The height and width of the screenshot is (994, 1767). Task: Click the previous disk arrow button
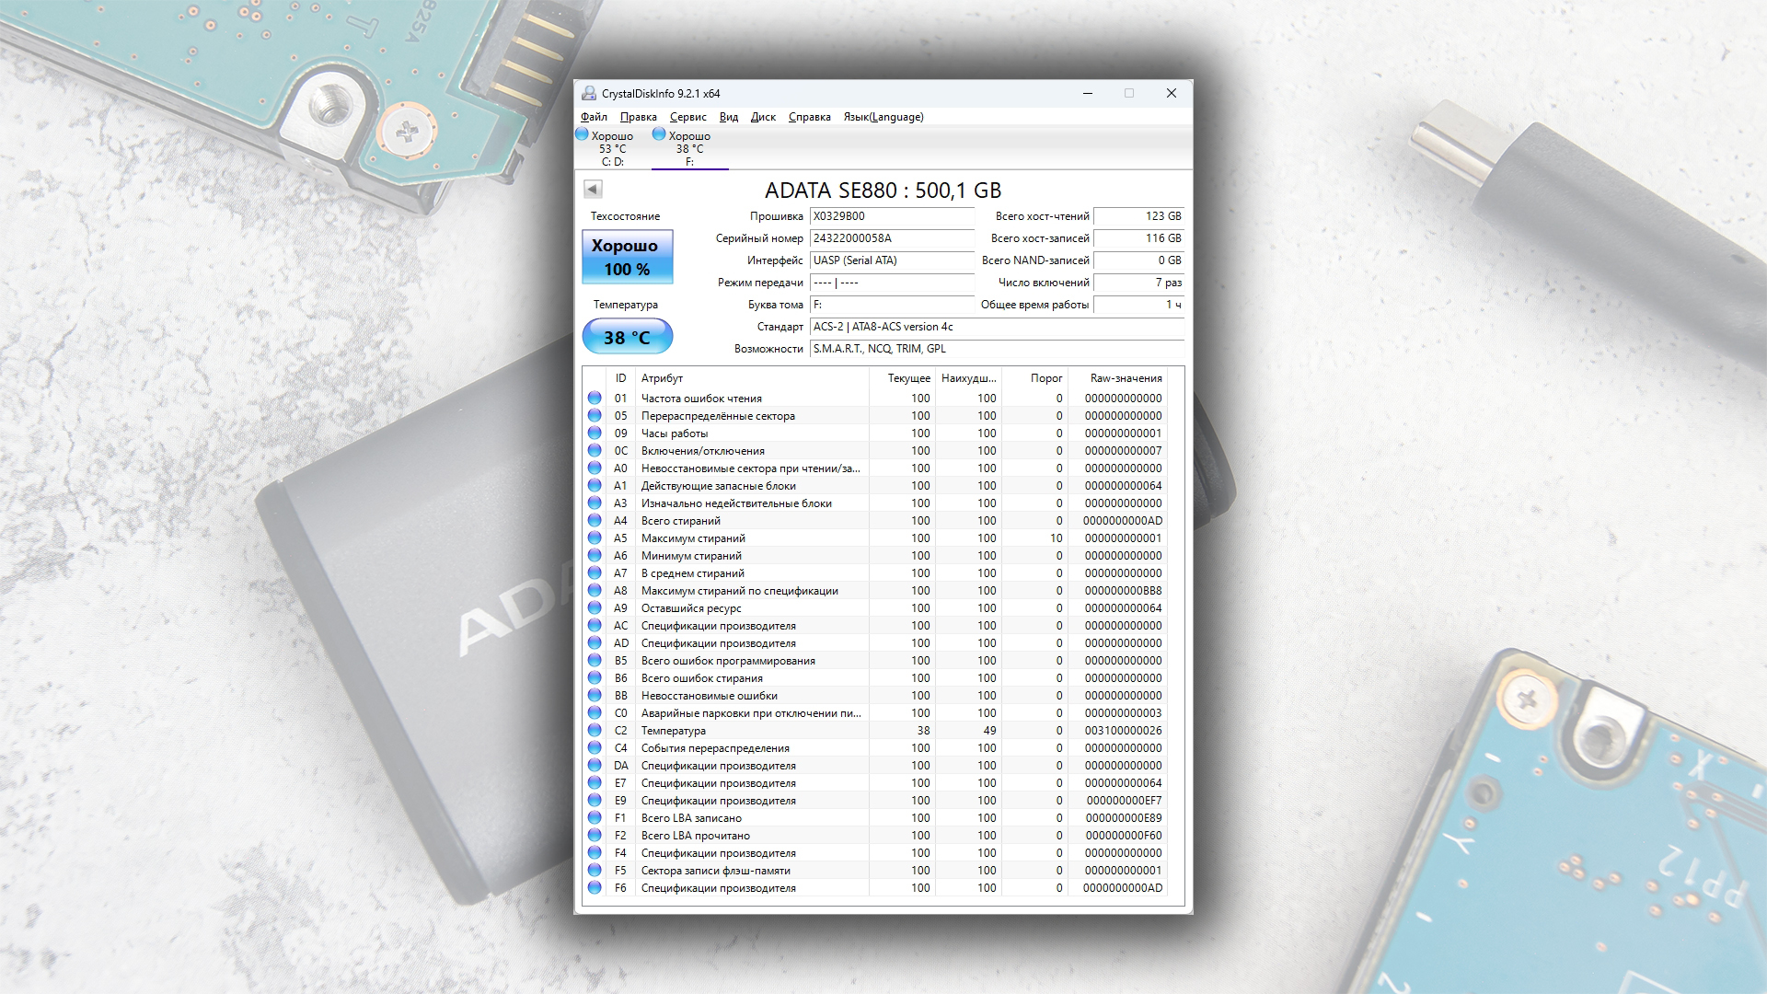(593, 189)
